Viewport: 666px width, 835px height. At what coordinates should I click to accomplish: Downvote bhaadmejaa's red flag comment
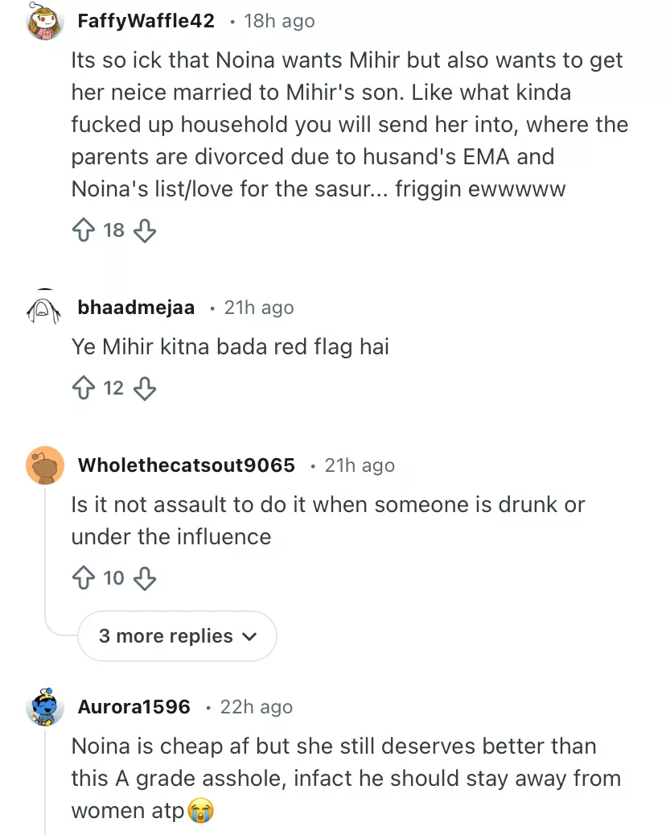pyautogui.click(x=143, y=389)
